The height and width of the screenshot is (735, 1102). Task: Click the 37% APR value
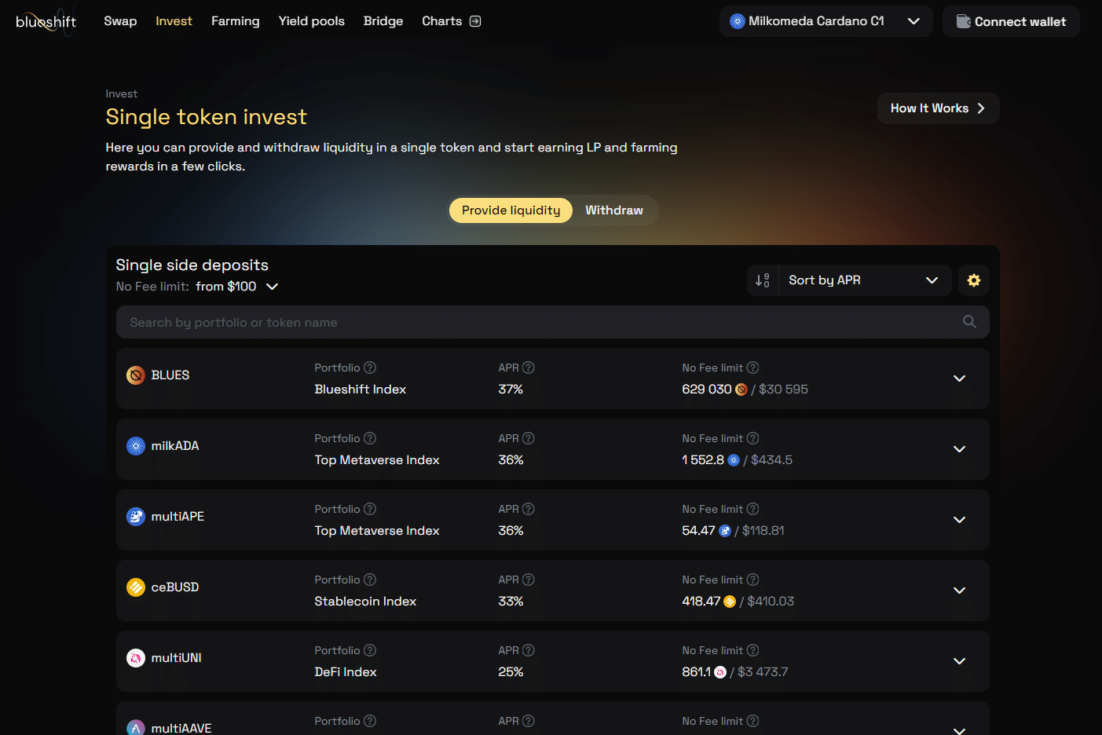coord(511,389)
